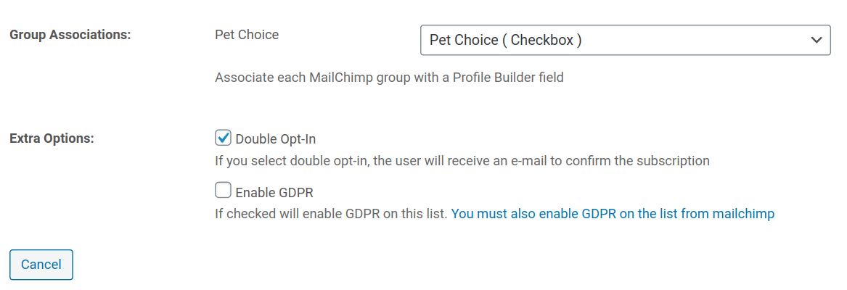Click the 'Pet Choice' text inside the select box
The height and width of the screenshot is (290, 847).
tap(463, 41)
